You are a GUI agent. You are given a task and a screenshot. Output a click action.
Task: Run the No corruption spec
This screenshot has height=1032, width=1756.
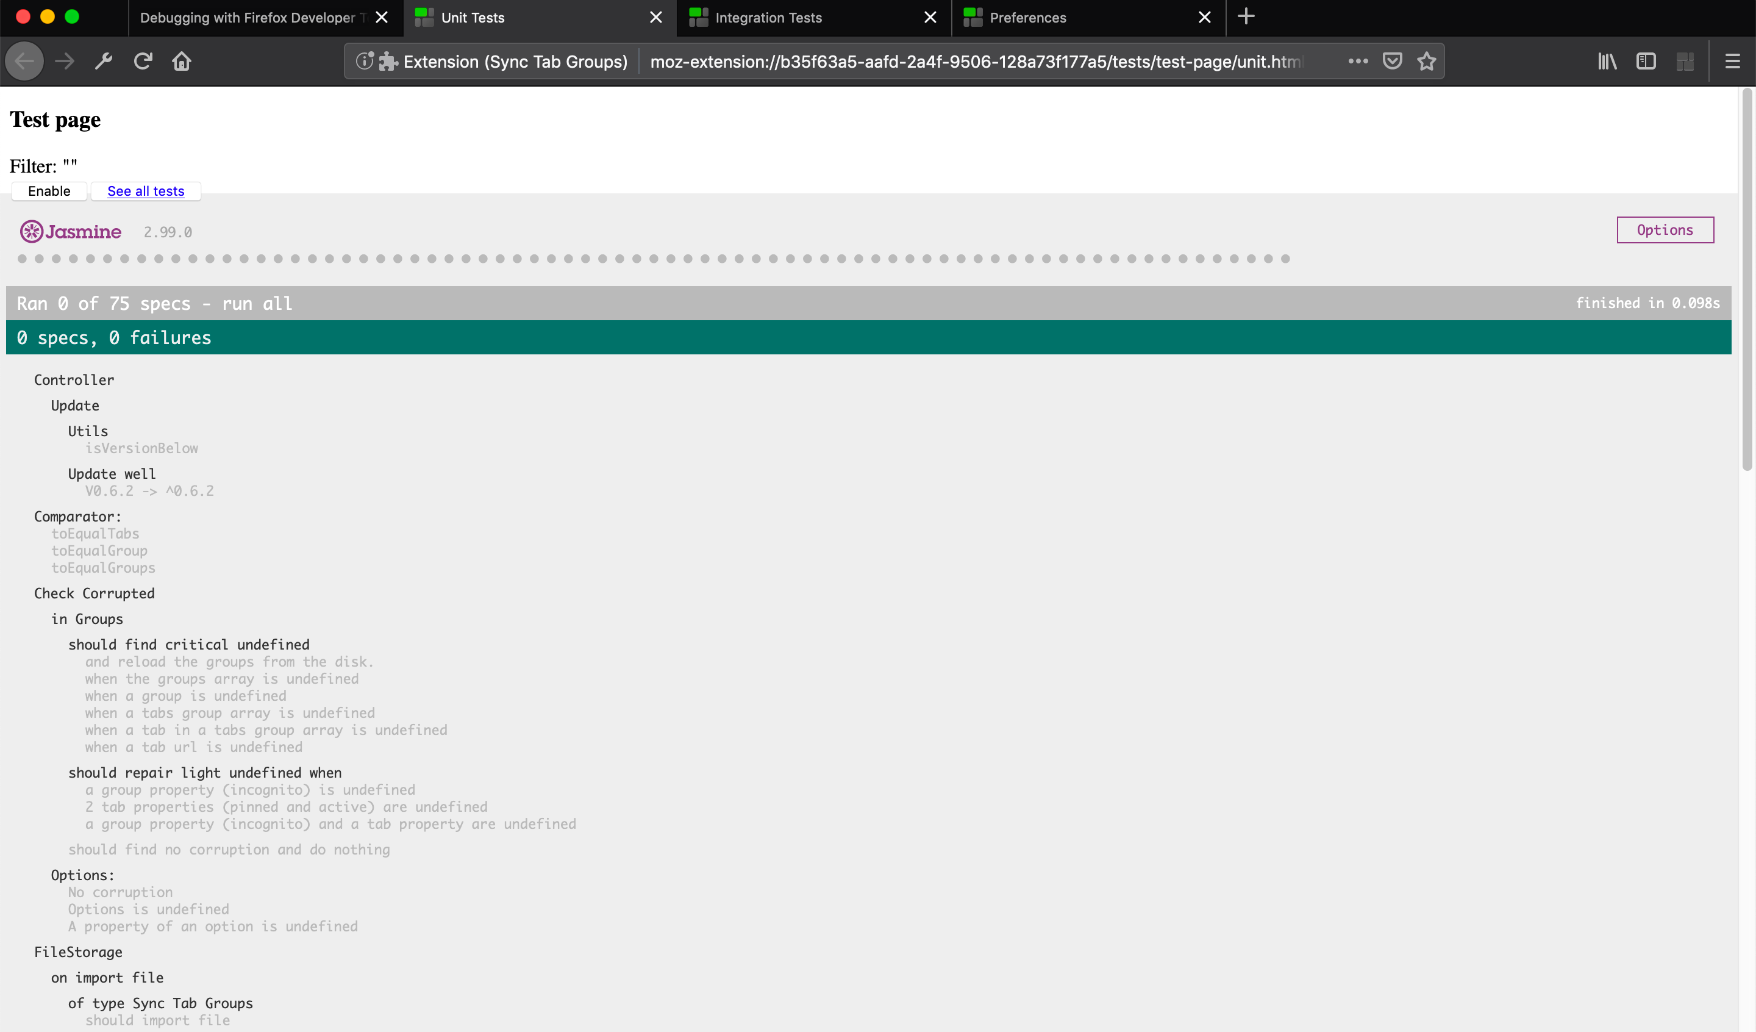click(120, 892)
